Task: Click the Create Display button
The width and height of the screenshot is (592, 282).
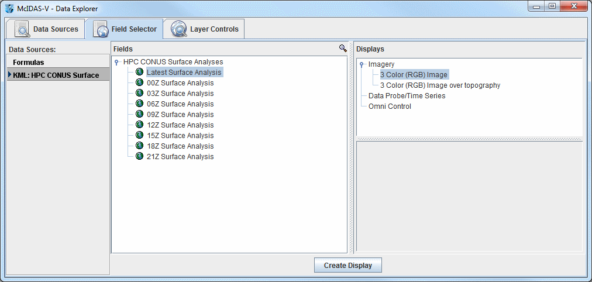Action: pyautogui.click(x=348, y=266)
